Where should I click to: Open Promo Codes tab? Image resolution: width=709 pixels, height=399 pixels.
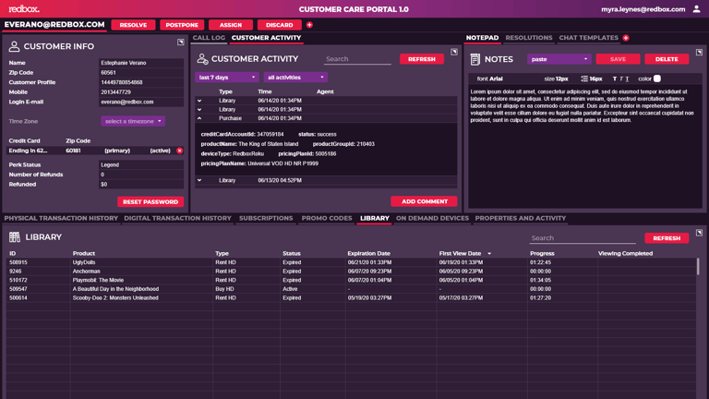(327, 219)
